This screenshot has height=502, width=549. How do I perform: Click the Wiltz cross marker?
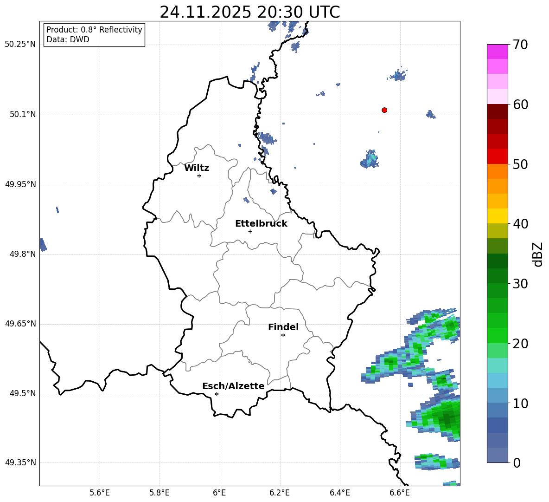coord(199,176)
